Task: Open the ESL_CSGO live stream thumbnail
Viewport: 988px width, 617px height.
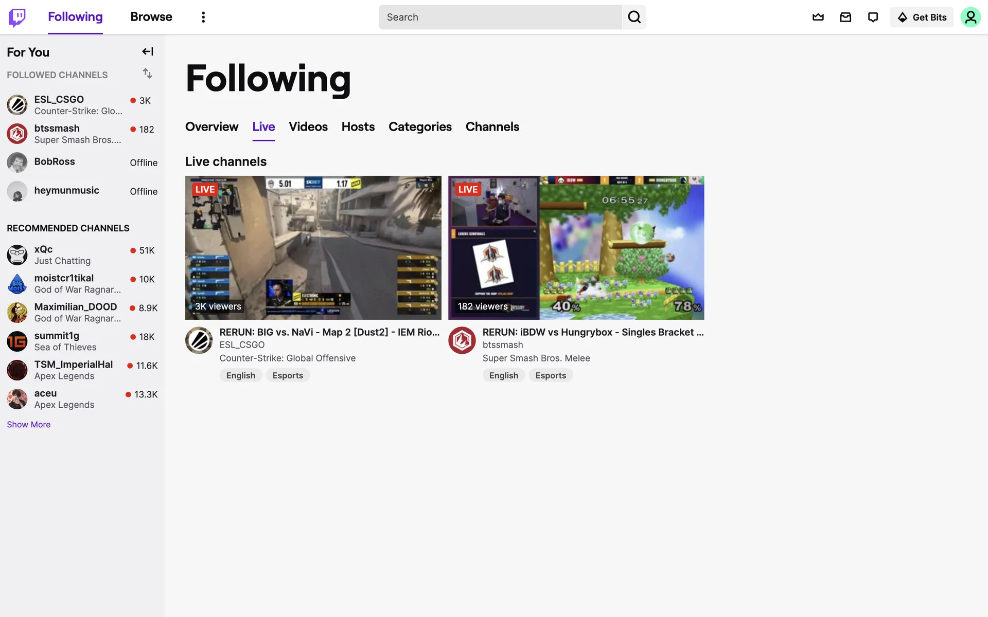Action: point(313,248)
